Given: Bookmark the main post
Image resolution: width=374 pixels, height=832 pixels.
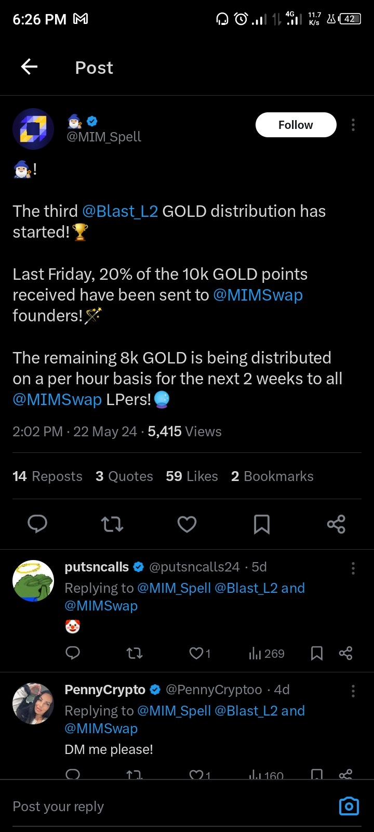Looking at the screenshot, I should 262,524.
